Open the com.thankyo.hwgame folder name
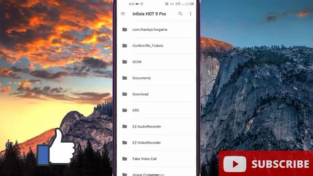The width and height of the screenshot is (313, 176). [150, 29]
